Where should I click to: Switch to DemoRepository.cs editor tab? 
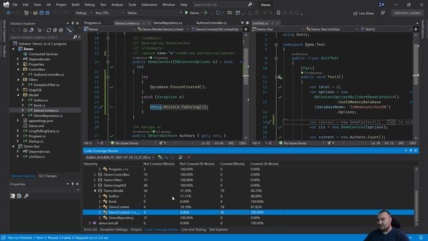[x=168, y=23]
